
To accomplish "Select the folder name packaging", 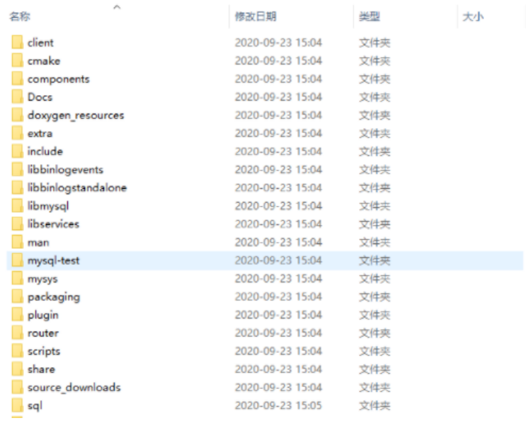I will (x=54, y=297).
